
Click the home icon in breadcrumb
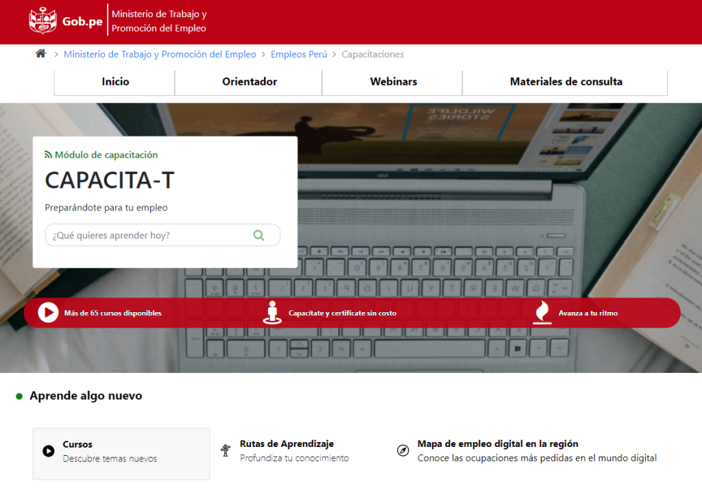(x=40, y=54)
